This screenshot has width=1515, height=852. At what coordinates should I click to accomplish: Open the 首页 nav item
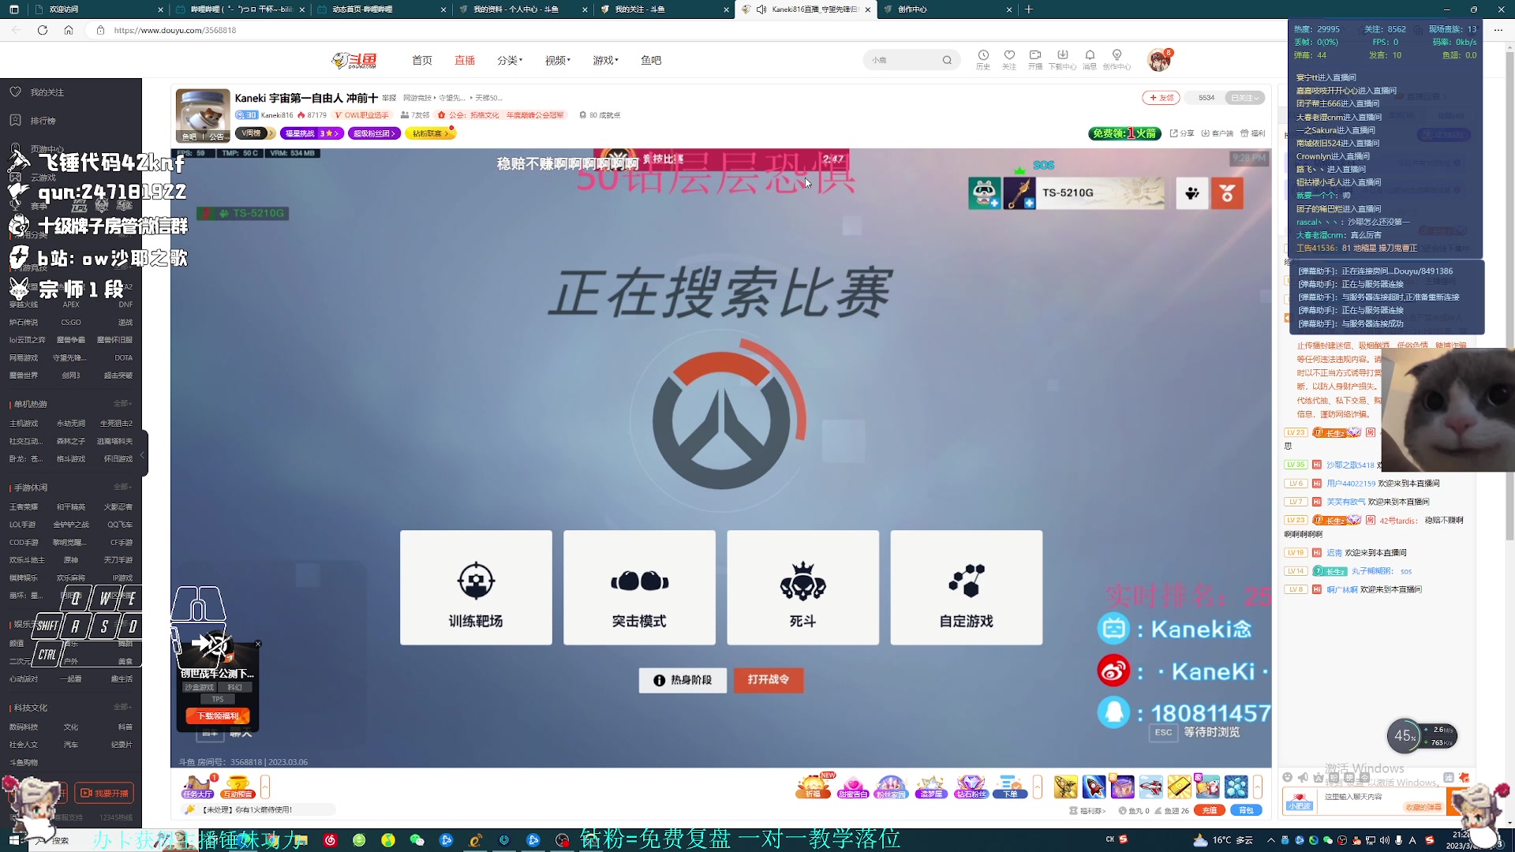(x=421, y=60)
